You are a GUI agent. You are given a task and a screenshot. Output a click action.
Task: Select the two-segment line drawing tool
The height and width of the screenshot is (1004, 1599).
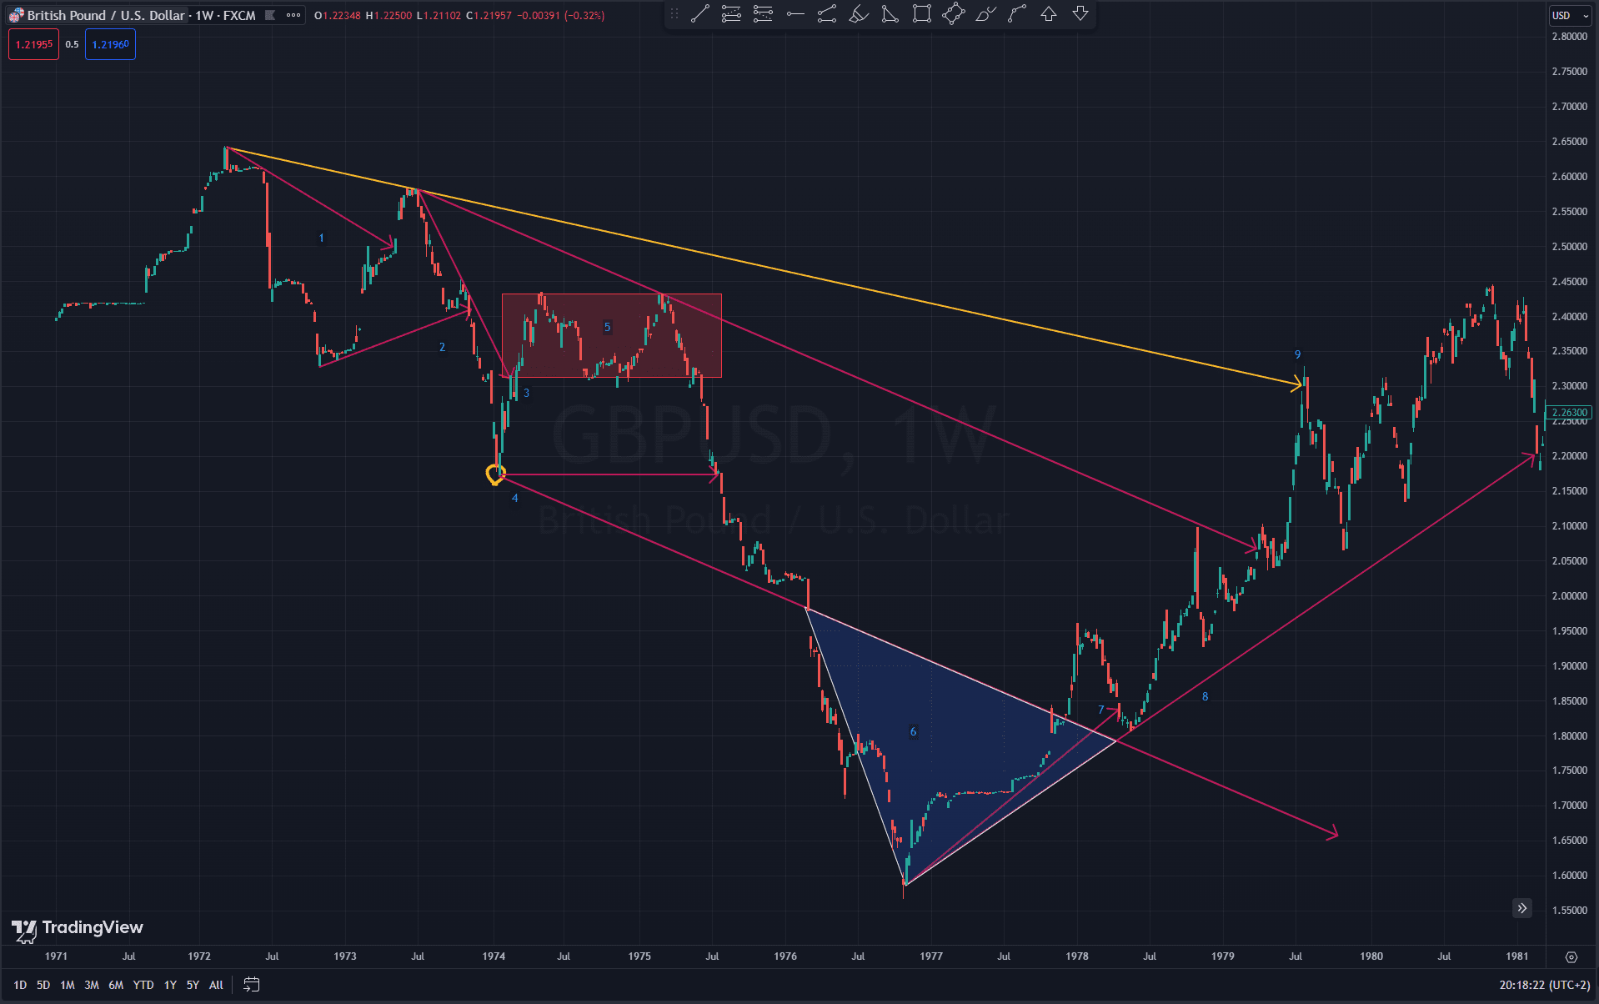tap(827, 14)
